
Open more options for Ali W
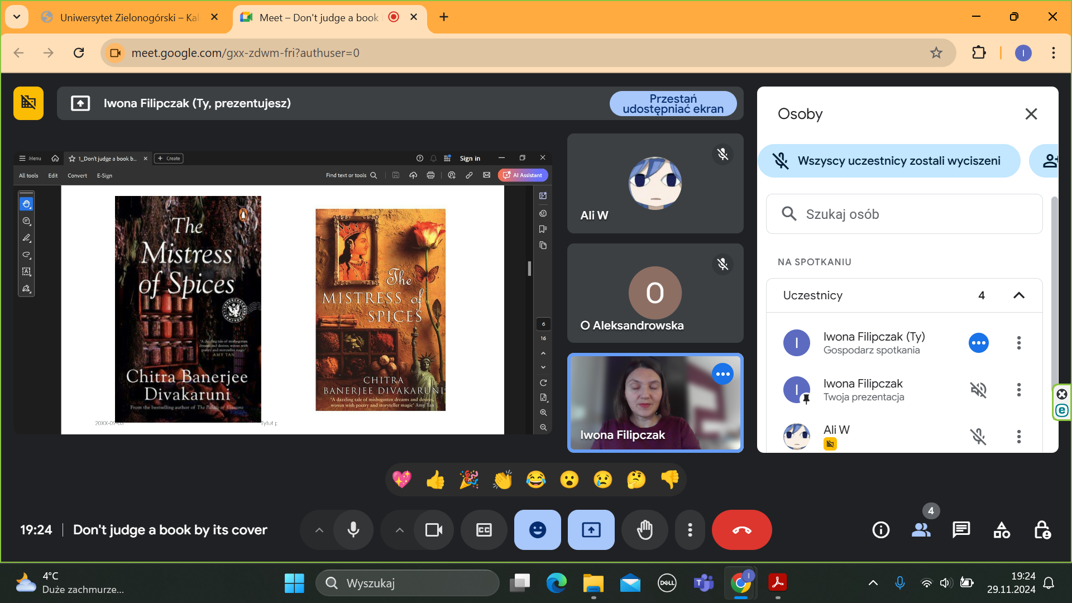pyautogui.click(x=1019, y=436)
